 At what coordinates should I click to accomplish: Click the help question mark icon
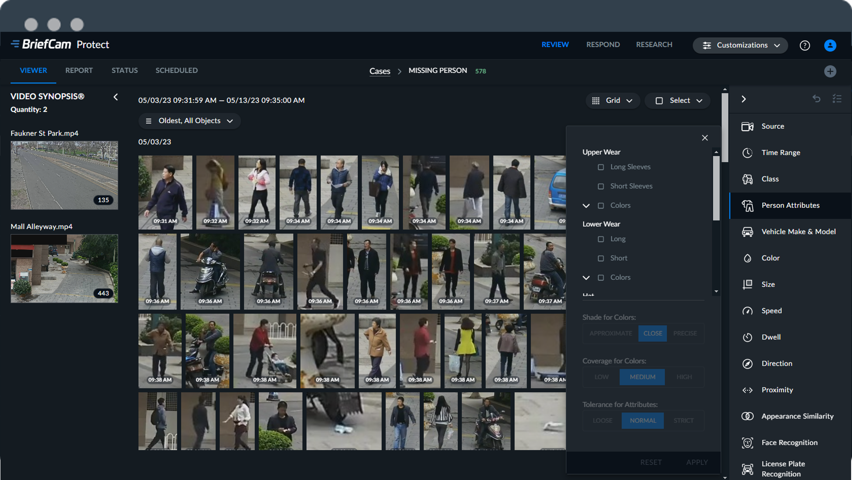tap(804, 45)
